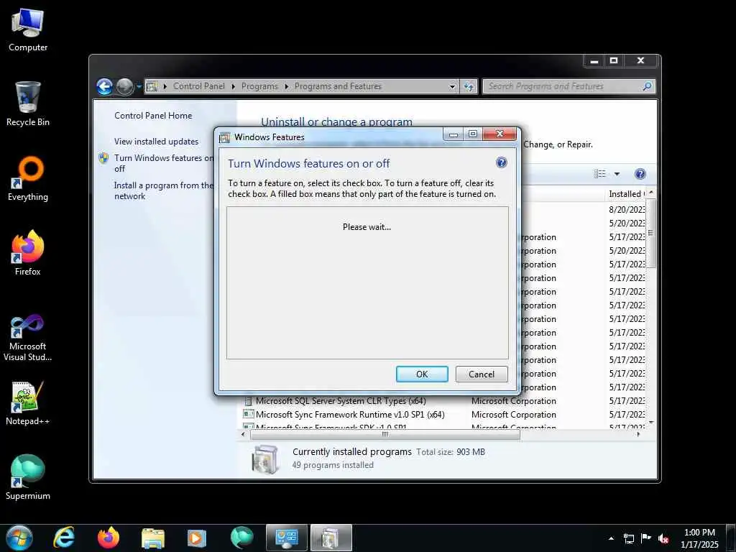Open the Computer desktop icon
The width and height of the screenshot is (736, 552).
28,29
